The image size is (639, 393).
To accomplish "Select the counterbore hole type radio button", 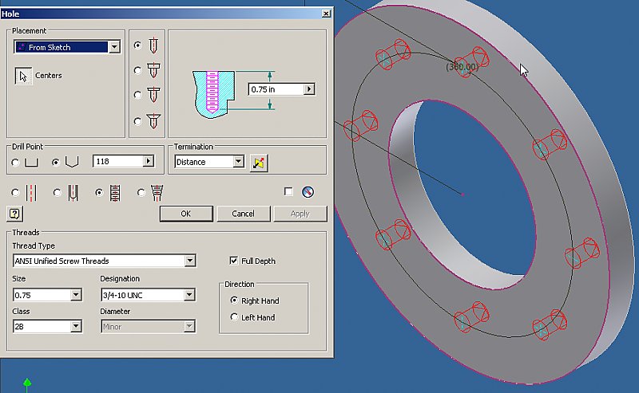I will pyautogui.click(x=137, y=70).
